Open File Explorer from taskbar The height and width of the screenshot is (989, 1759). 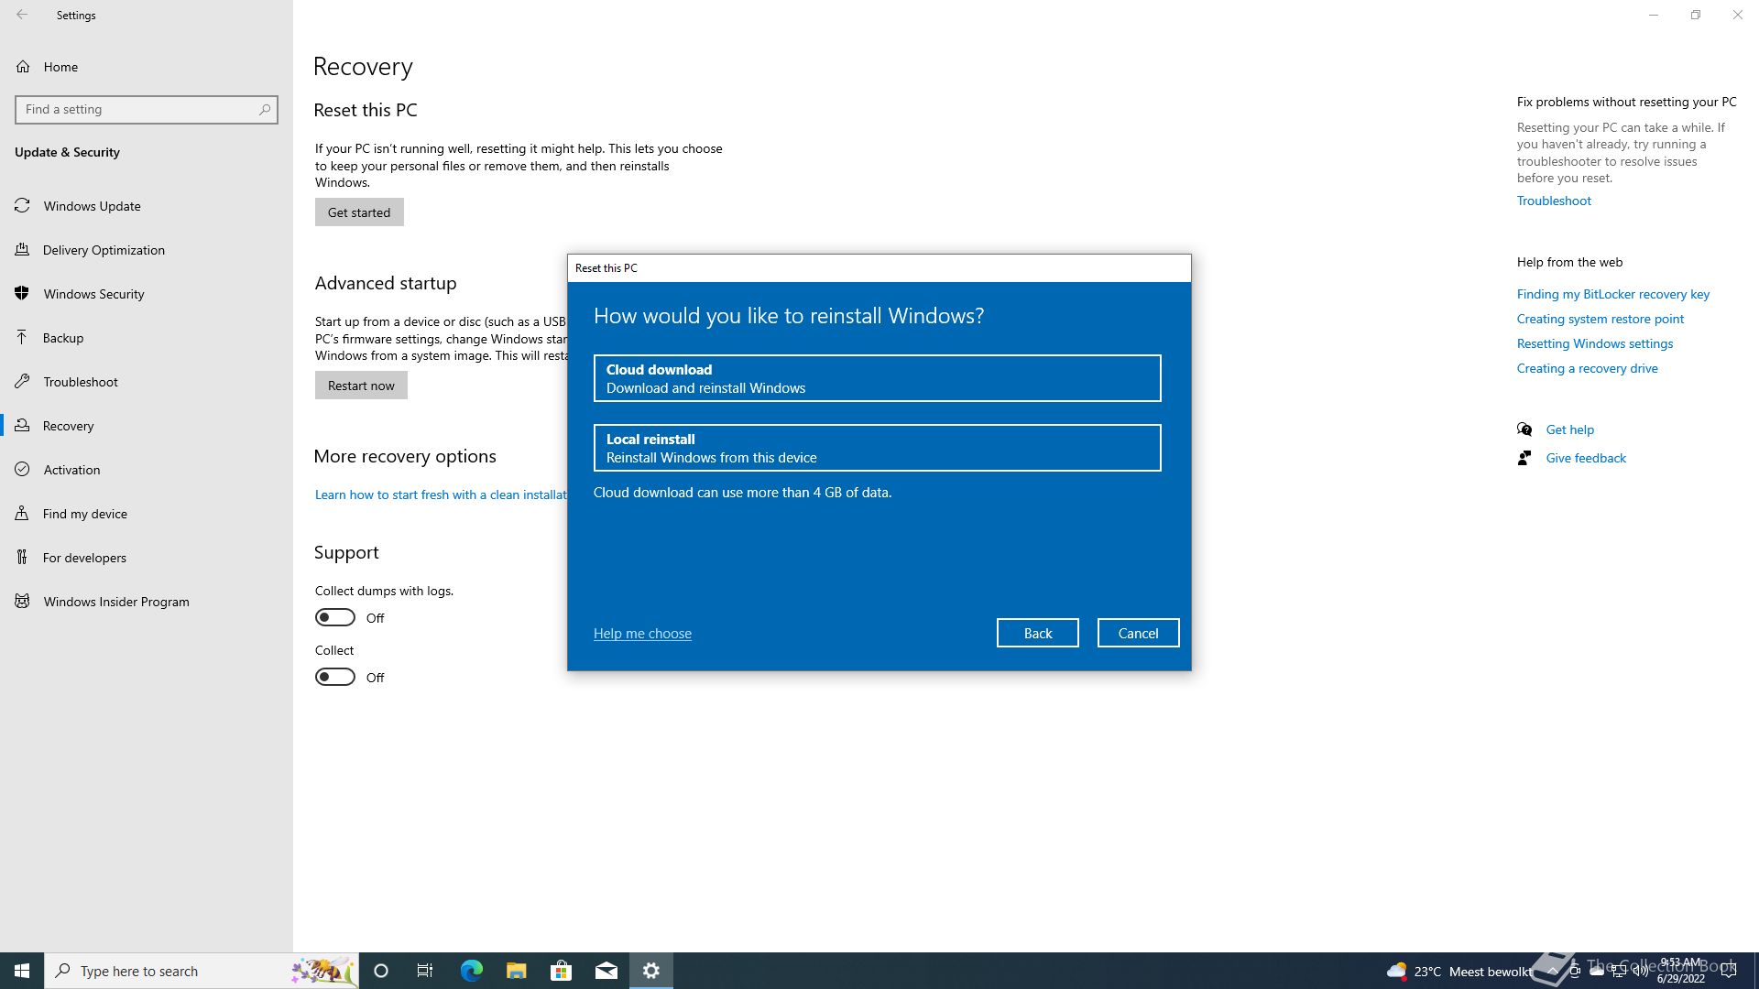point(516,971)
